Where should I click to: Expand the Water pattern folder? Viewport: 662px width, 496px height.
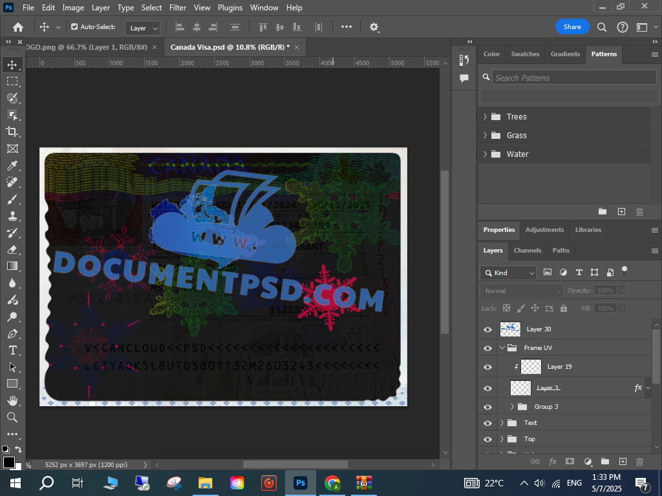485,154
